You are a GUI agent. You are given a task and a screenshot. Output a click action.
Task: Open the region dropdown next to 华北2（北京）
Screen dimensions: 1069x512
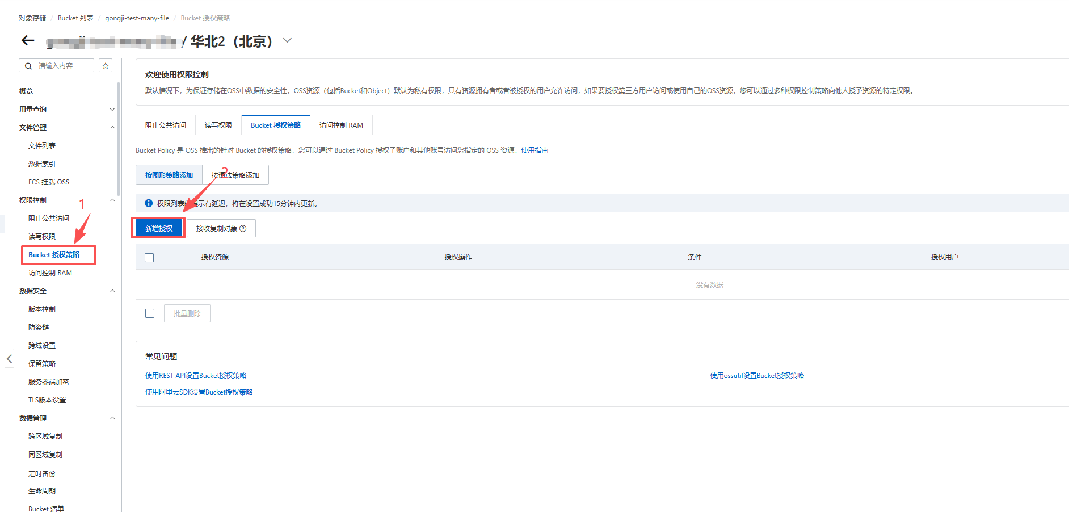pyautogui.click(x=287, y=40)
